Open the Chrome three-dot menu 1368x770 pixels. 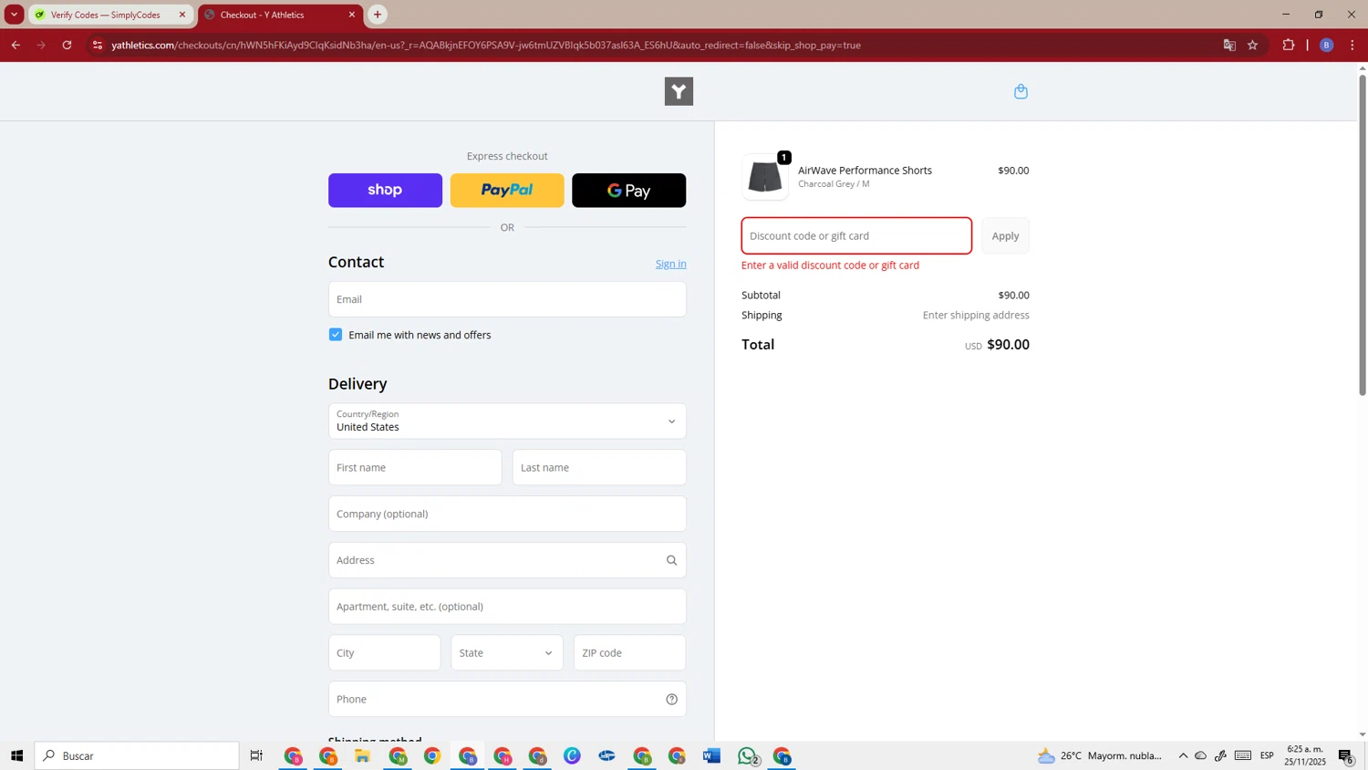(1352, 45)
